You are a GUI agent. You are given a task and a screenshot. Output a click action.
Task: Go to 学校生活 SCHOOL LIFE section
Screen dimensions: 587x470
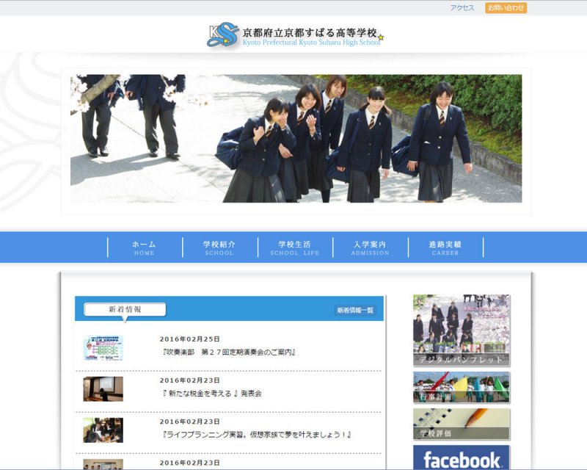coord(294,247)
